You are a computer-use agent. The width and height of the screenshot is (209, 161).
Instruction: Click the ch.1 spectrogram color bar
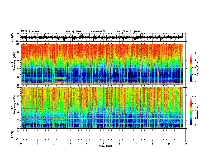(x=191, y=67)
